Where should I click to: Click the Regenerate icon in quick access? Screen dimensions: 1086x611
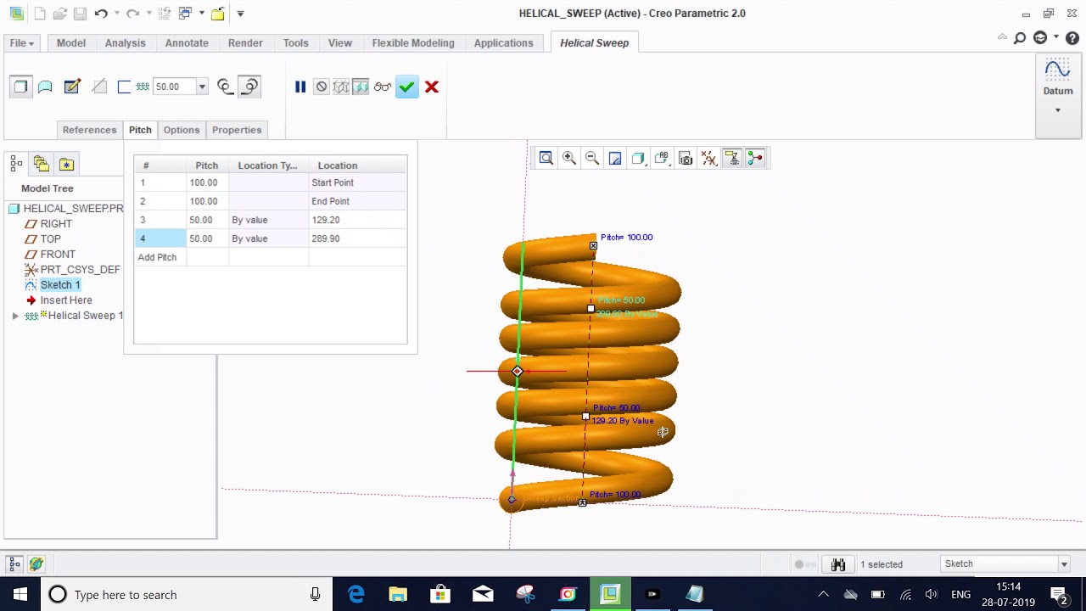point(164,14)
